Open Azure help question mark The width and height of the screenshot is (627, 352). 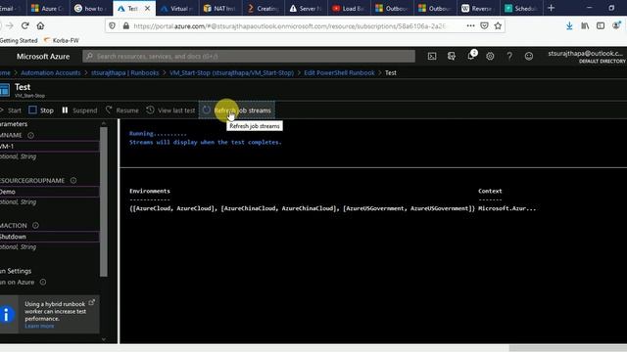[509, 57]
